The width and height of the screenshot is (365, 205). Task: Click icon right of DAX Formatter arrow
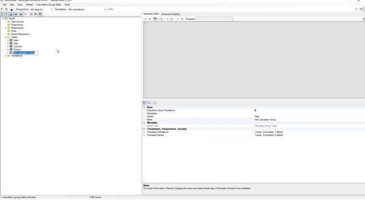(161, 19)
